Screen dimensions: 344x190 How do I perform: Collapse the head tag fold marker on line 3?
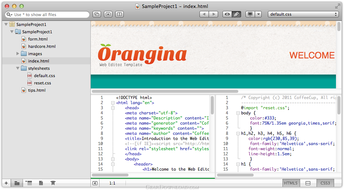[x=113, y=108]
